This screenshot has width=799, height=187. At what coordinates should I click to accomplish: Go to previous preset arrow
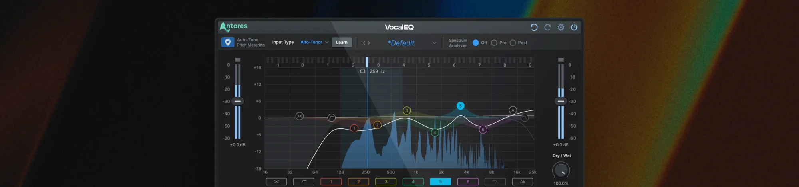[364, 43]
